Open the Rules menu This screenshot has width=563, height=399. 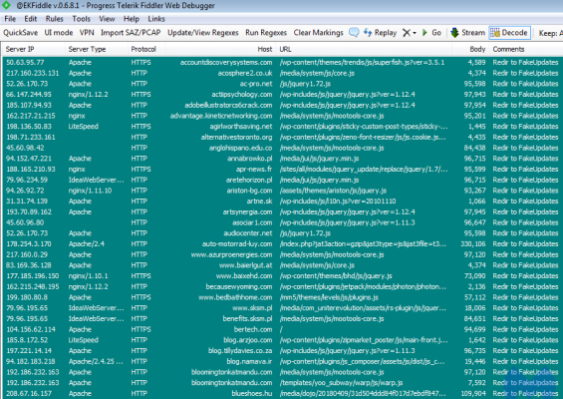click(54, 19)
